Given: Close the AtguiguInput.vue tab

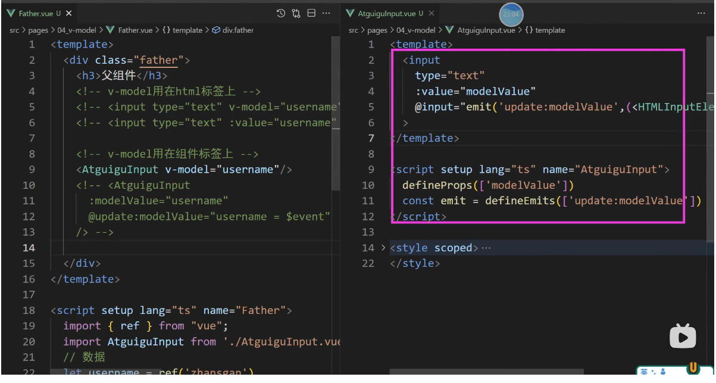Looking at the screenshot, I should [x=432, y=13].
